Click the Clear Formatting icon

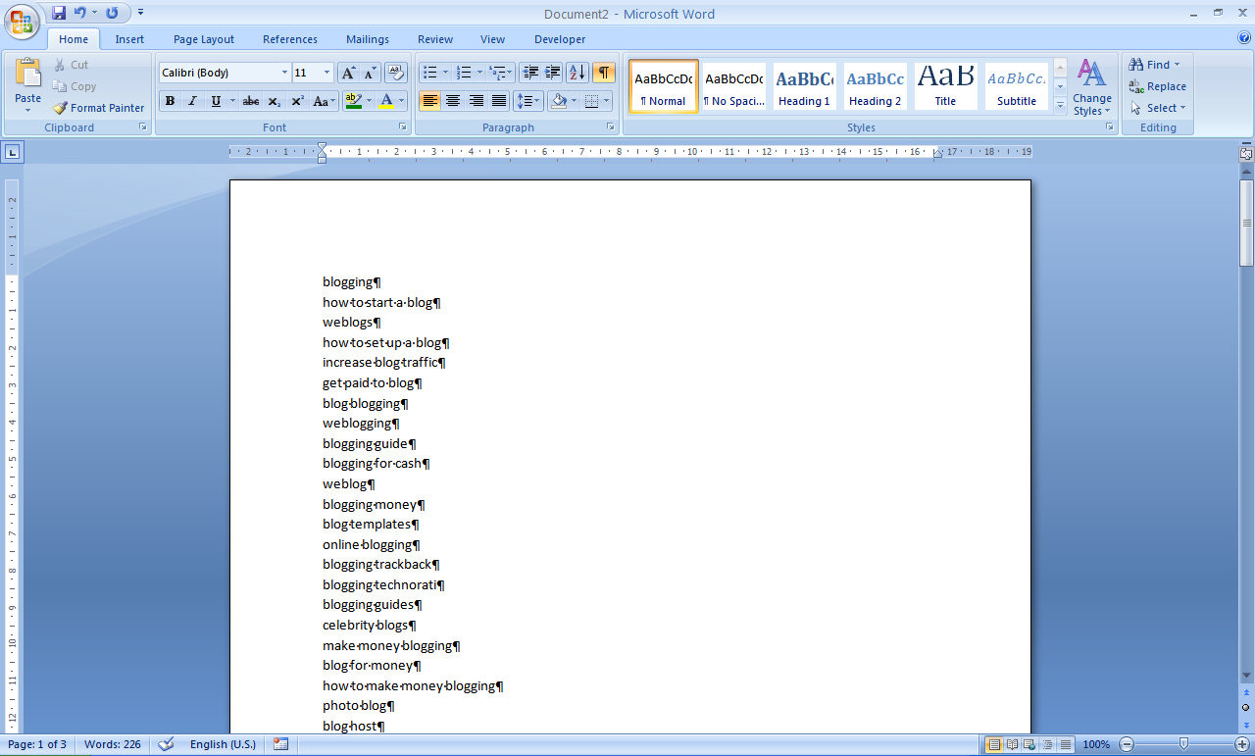[x=395, y=72]
